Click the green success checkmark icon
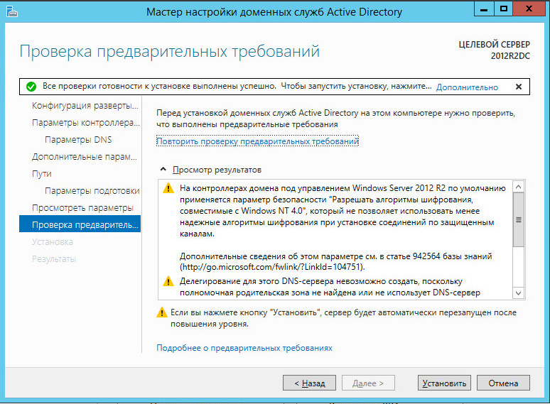Image resolution: width=550 pixels, height=404 pixels. coord(31,87)
